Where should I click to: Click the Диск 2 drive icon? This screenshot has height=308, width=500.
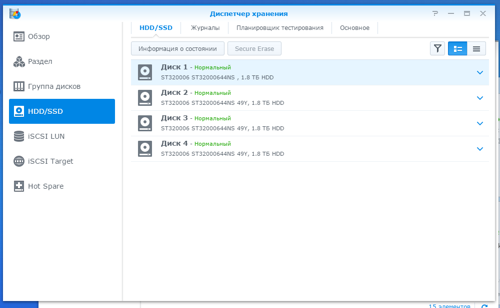145,98
